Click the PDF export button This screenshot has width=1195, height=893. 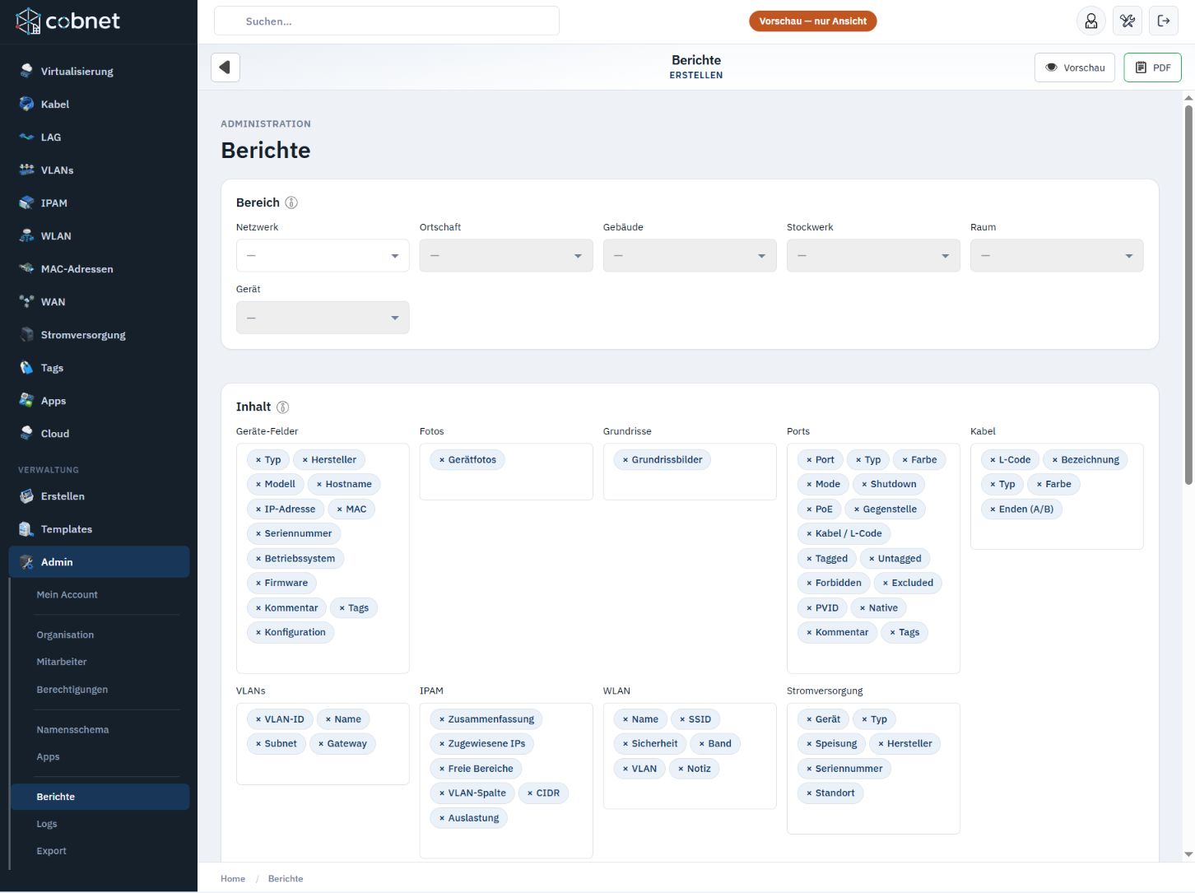click(1152, 67)
